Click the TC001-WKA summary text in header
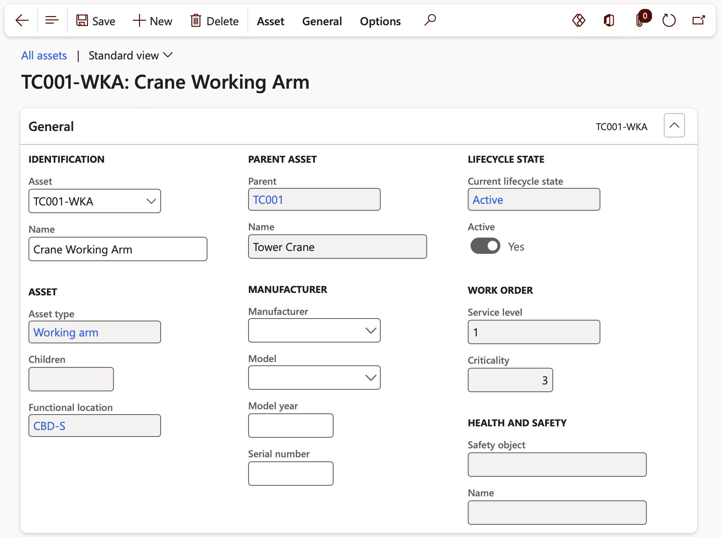The image size is (722, 537). [x=622, y=127]
